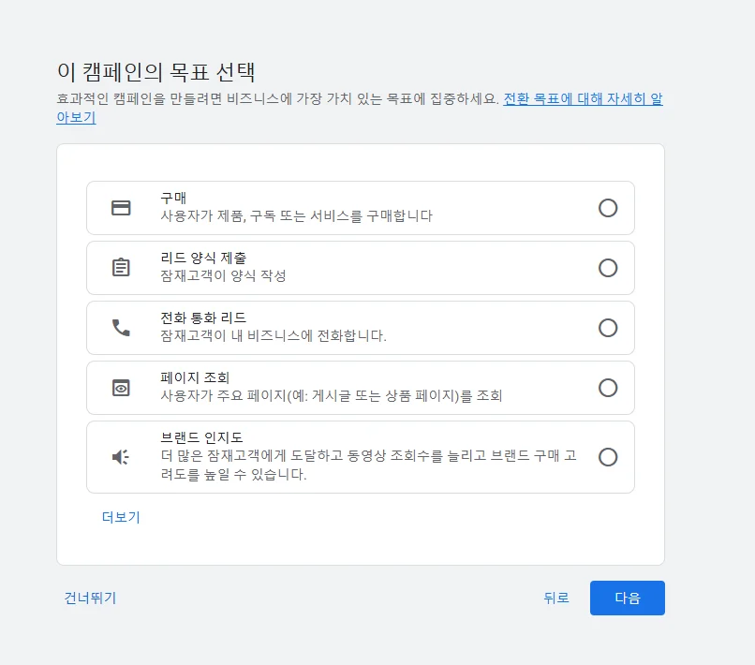The width and height of the screenshot is (755, 665).
Task: Click the 페이지 조회 description starting 사용자가 주요 페이지
Action: tap(332, 395)
